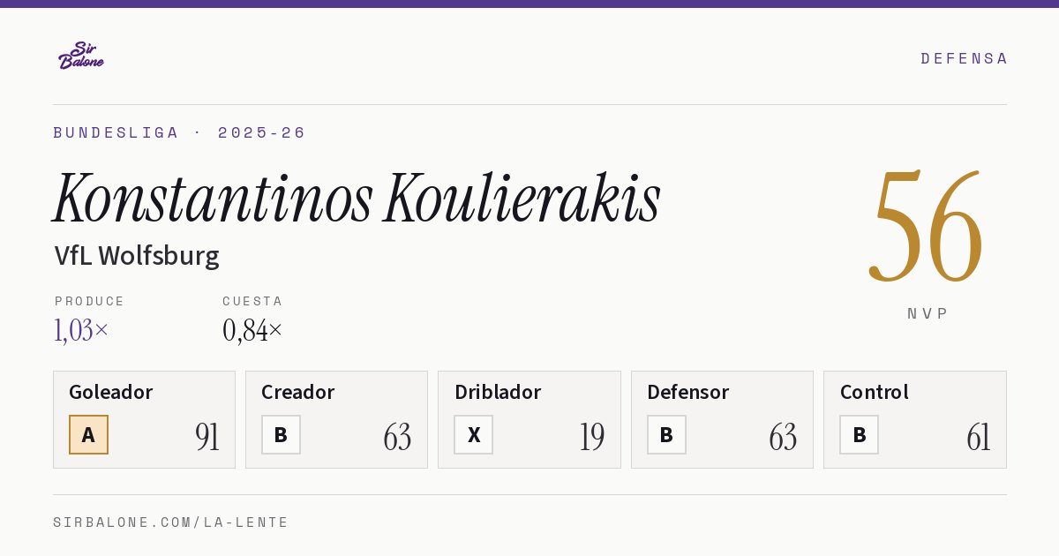Click the X grade badge in Driblador
1059x556 pixels.
point(474,434)
